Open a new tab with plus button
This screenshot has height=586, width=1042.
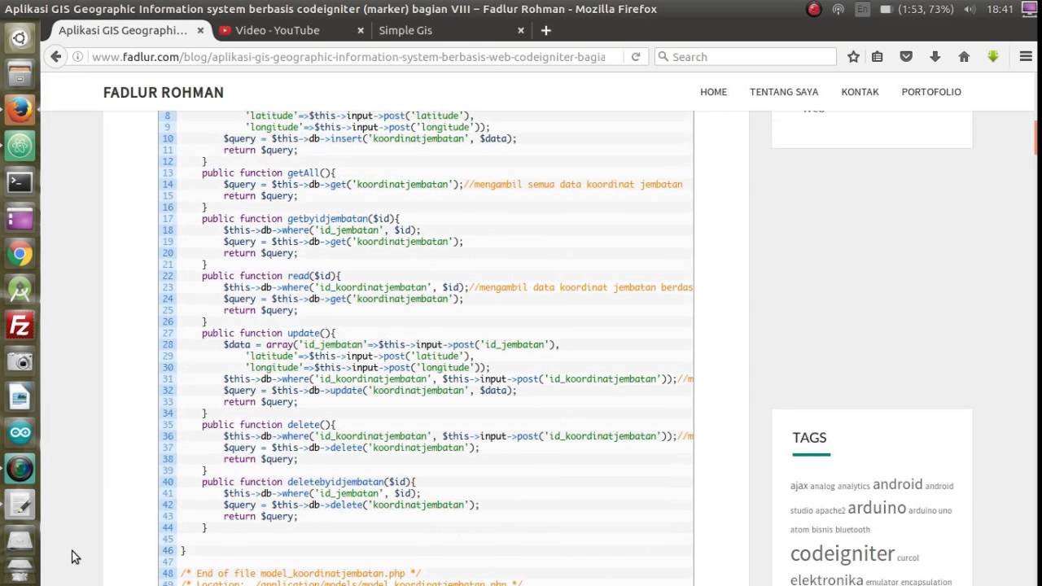click(x=546, y=30)
